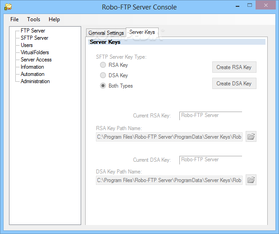Browse for the DSA Key path folder icon
Viewport: 279px width, 234px height.
251,180
